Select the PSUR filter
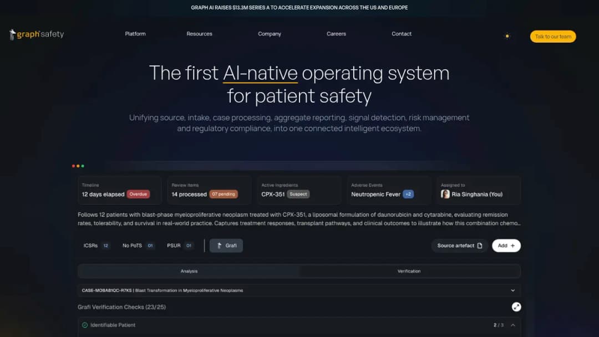The width and height of the screenshot is (599, 337). pyautogui.click(x=180, y=246)
